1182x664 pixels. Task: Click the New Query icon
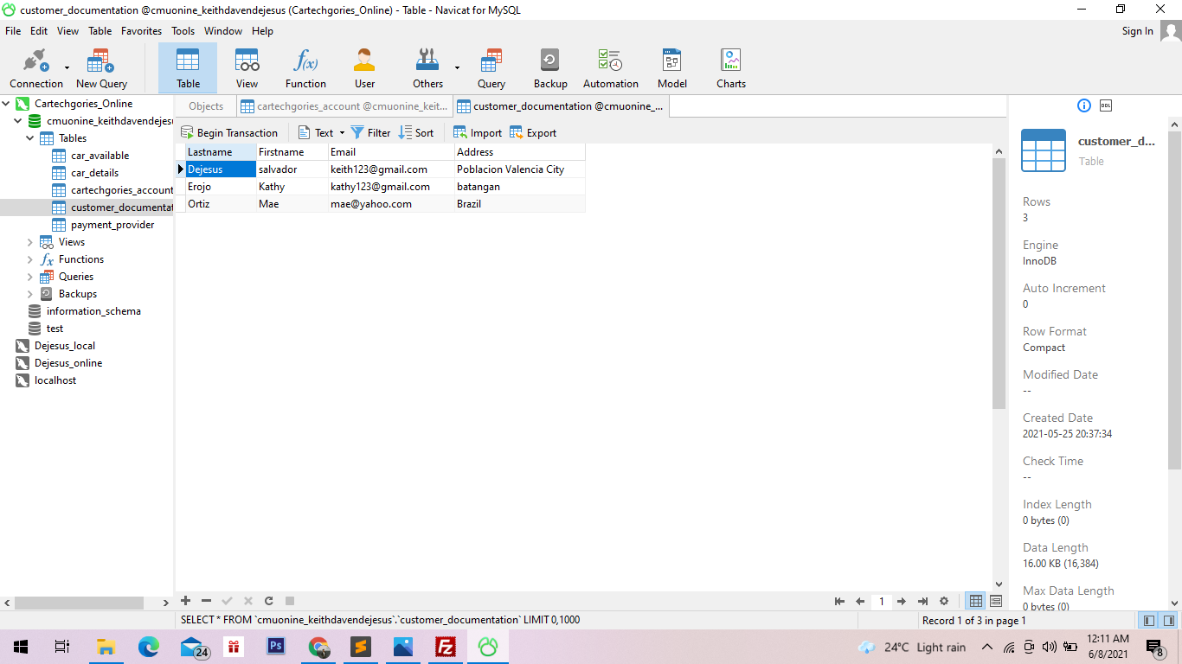click(x=101, y=68)
